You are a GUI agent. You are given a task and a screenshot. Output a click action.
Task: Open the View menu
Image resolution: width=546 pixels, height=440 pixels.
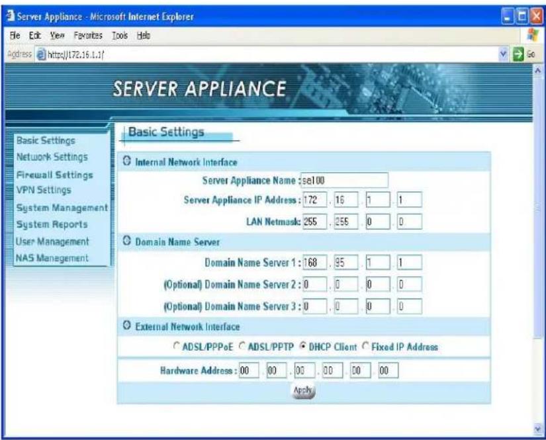coord(57,36)
